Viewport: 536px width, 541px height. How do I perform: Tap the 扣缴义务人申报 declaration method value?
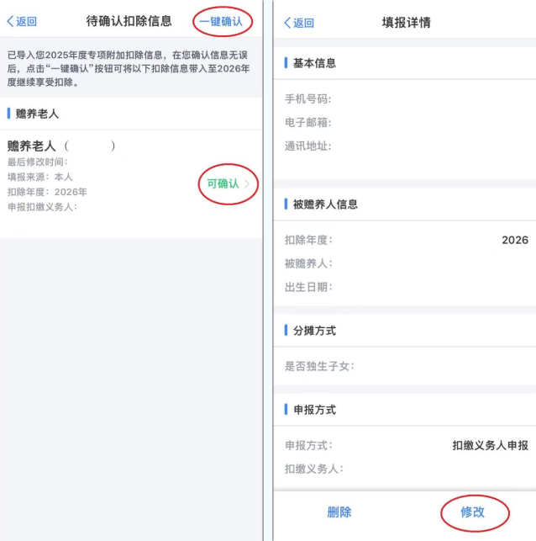click(490, 445)
